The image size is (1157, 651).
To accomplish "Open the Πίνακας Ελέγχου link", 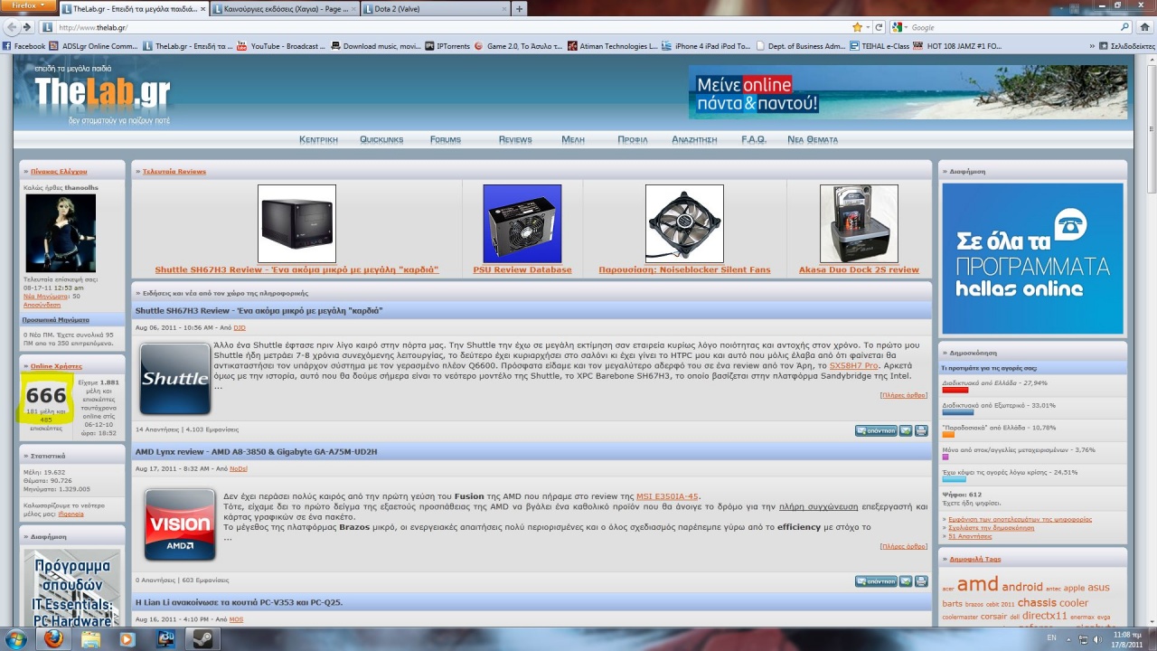I will point(59,171).
